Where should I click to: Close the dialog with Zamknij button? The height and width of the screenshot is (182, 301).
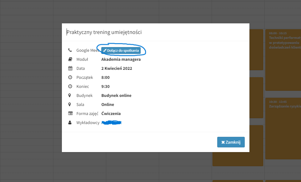pos(231,142)
